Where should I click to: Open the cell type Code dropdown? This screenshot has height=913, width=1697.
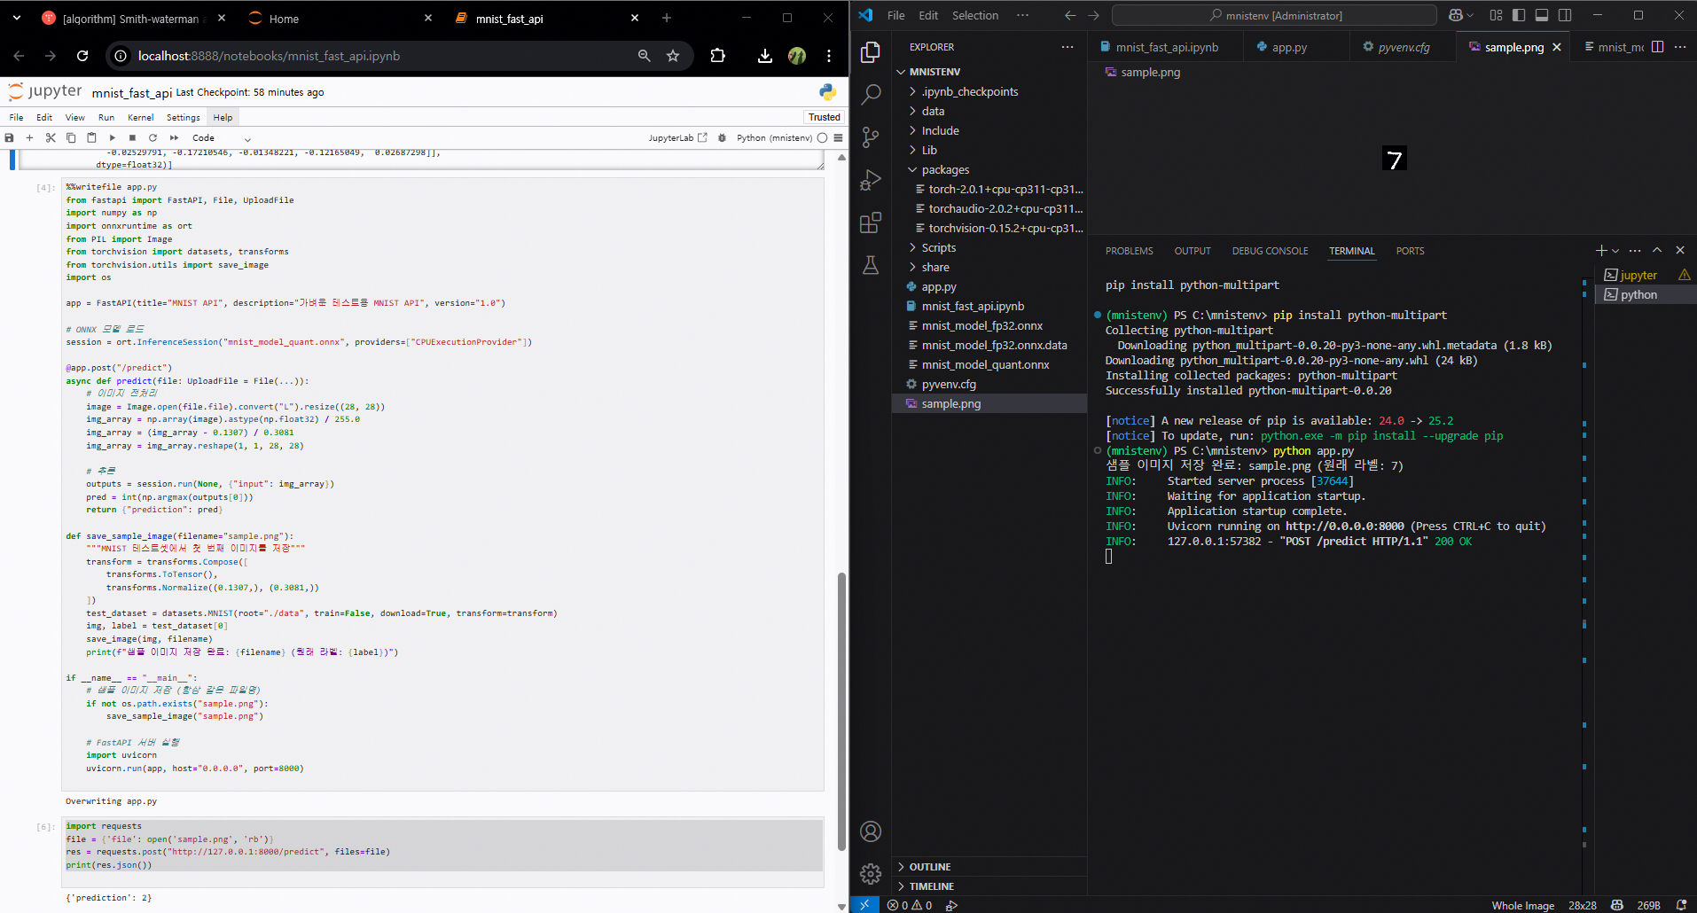[222, 138]
